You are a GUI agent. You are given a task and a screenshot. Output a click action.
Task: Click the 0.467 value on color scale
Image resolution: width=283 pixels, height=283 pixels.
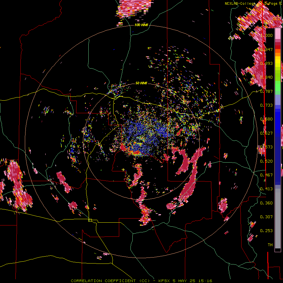(x=266, y=175)
